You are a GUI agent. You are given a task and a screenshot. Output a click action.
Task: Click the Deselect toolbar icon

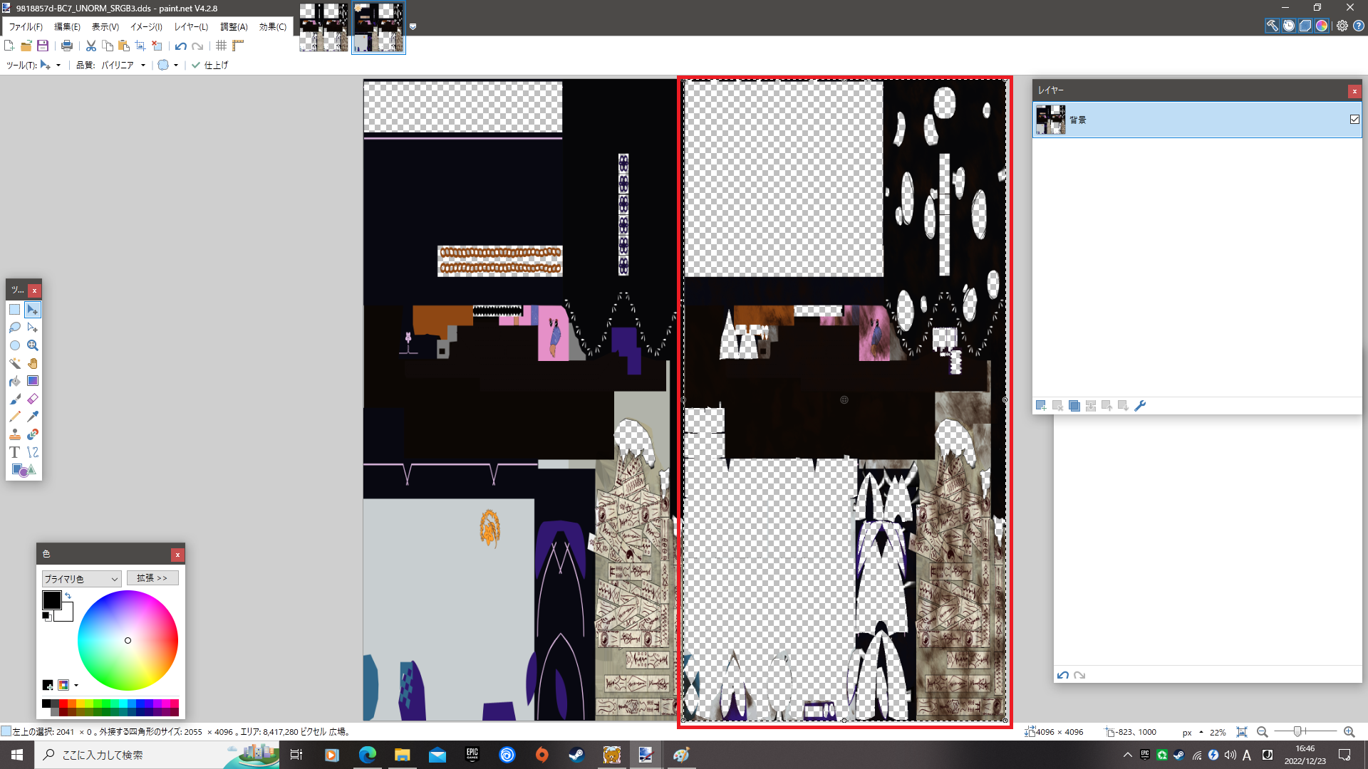(157, 46)
